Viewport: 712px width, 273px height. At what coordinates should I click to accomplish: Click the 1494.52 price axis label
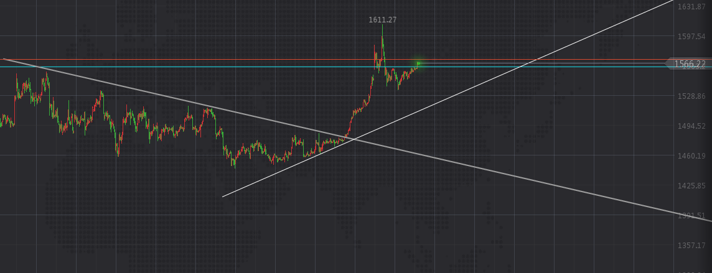(x=691, y=126)
